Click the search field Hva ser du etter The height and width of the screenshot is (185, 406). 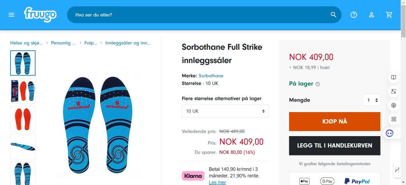(199, 15)
